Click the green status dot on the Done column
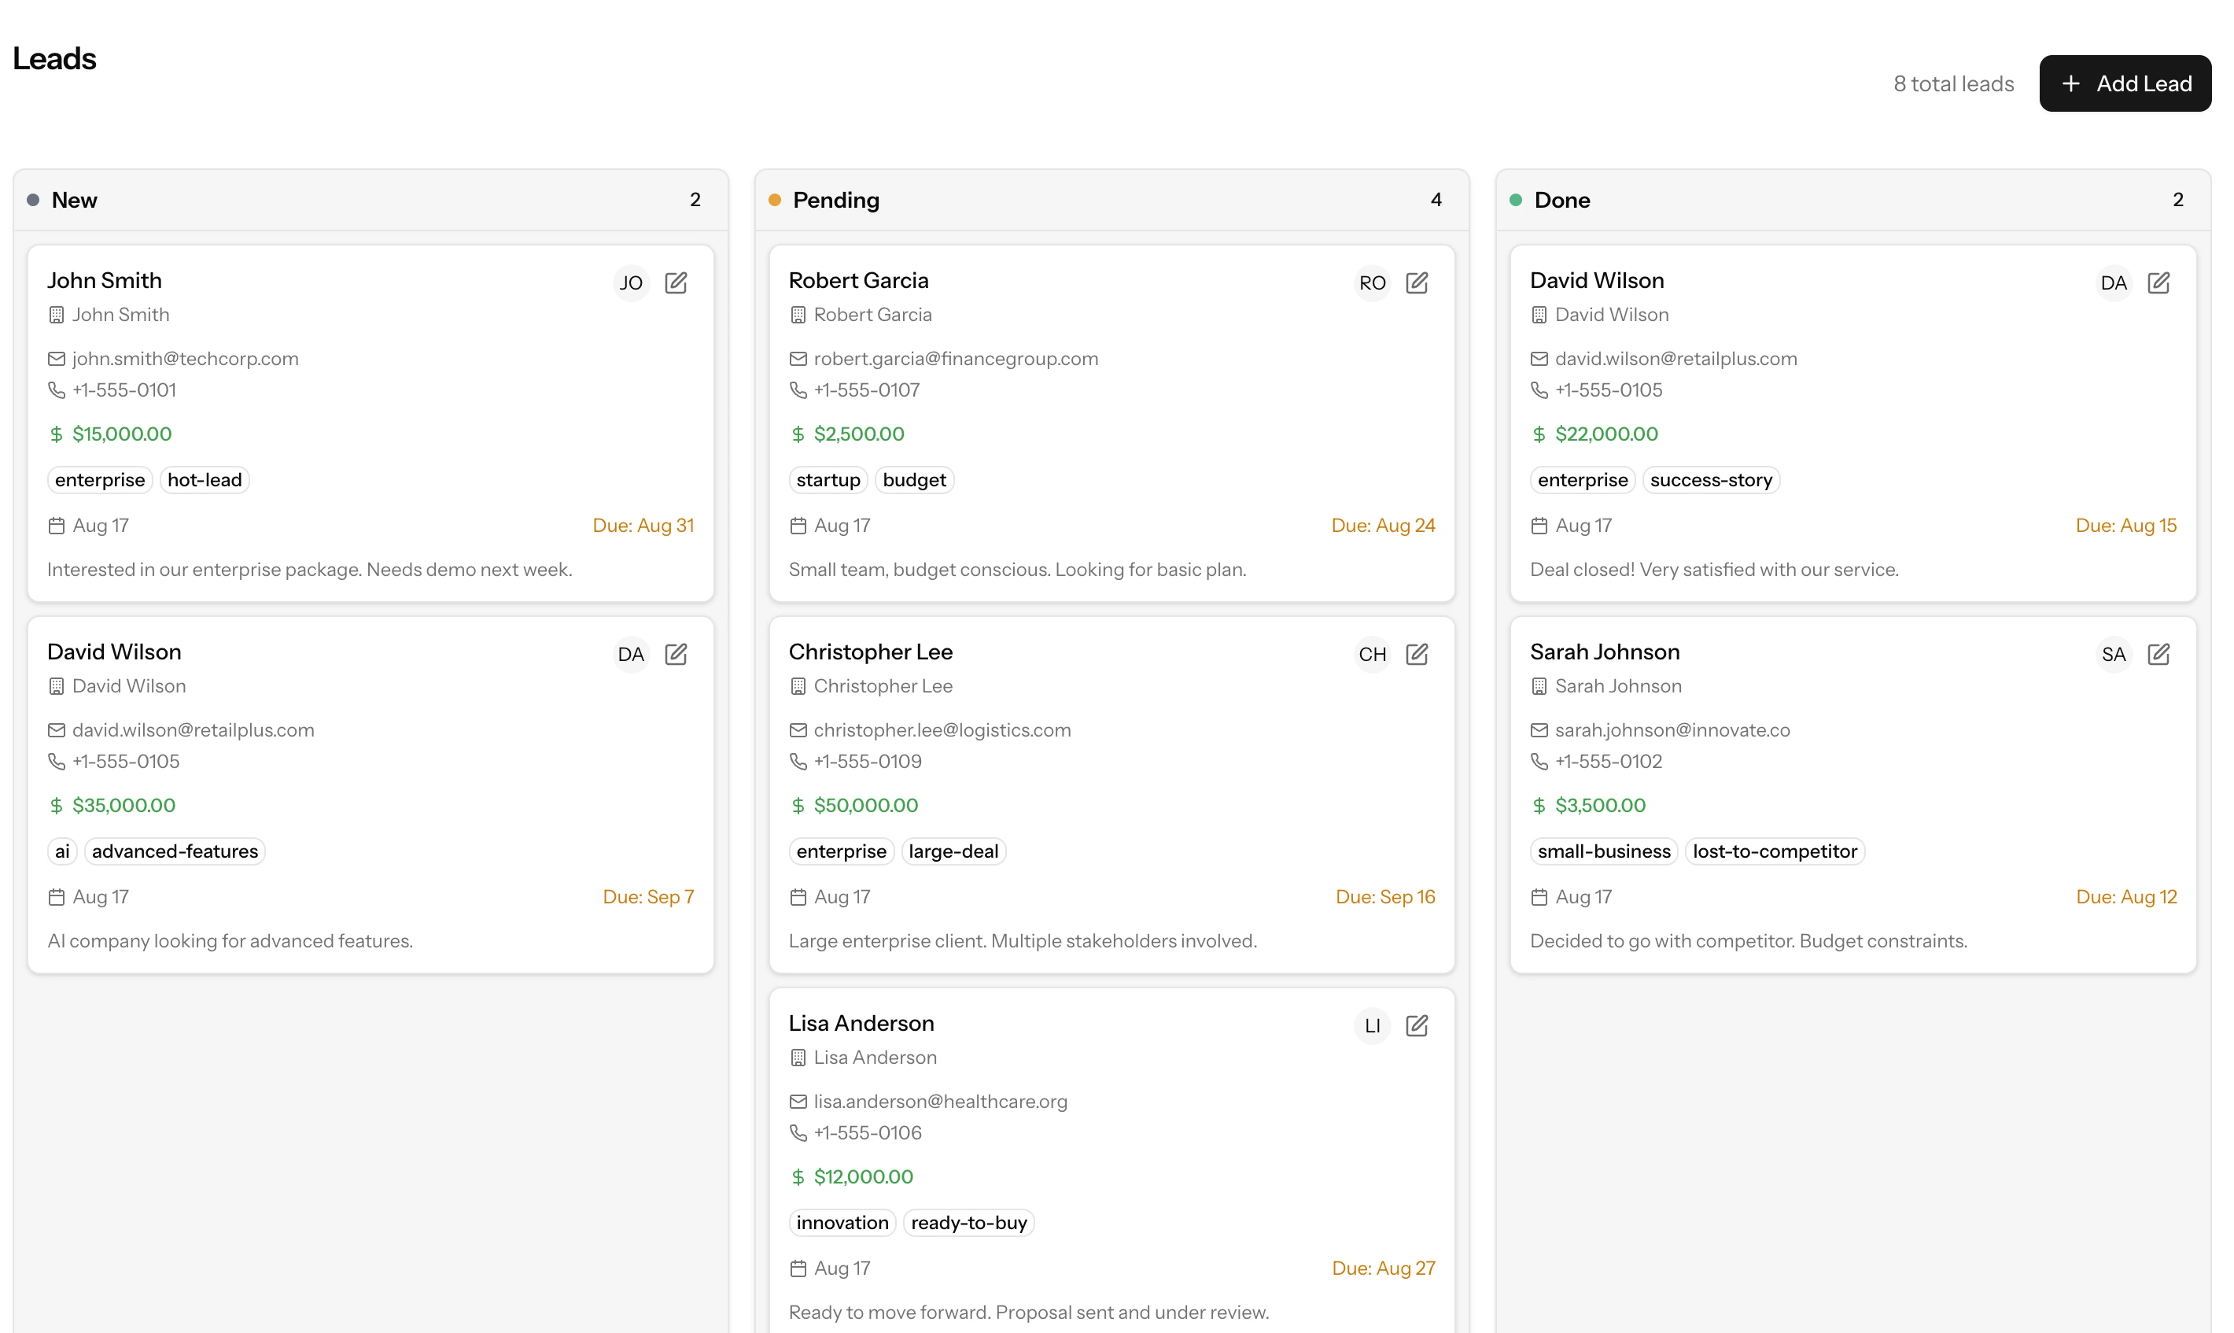 [x=1515, y=199]
